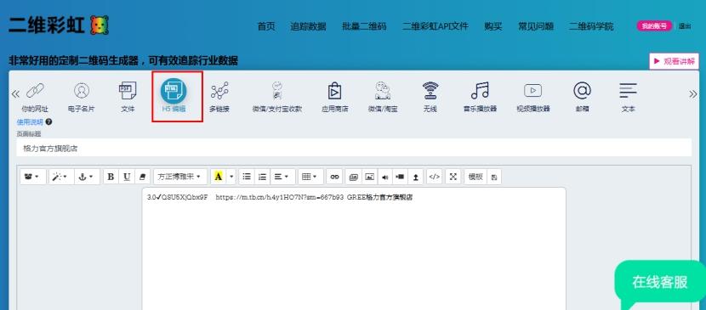706x310 pixels.
Task: Click the 模板 template button
Action: 475,177
